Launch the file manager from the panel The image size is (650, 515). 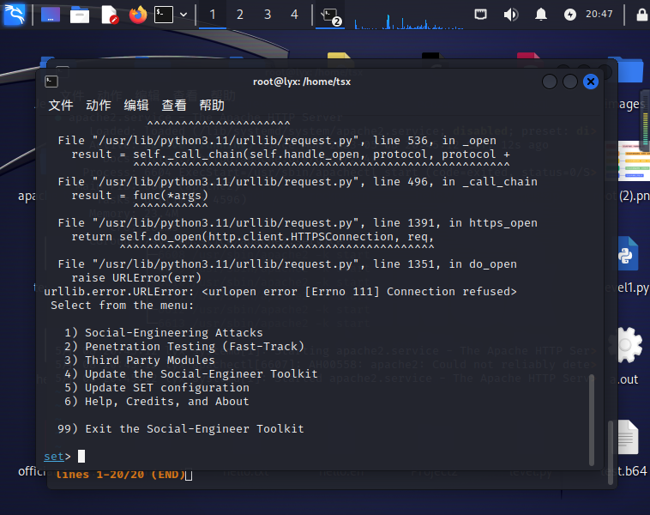(x=80, y=15)
